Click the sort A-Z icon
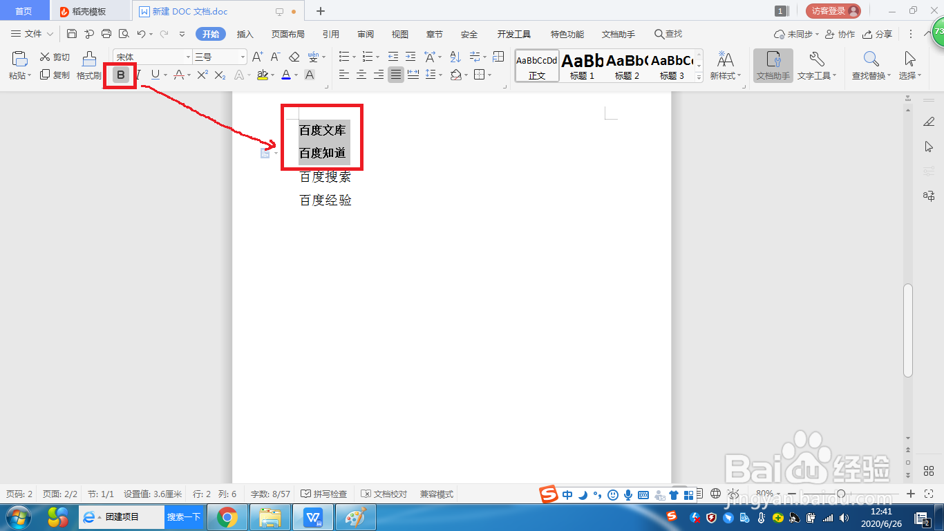944x531 pixels. coord(455,57)
